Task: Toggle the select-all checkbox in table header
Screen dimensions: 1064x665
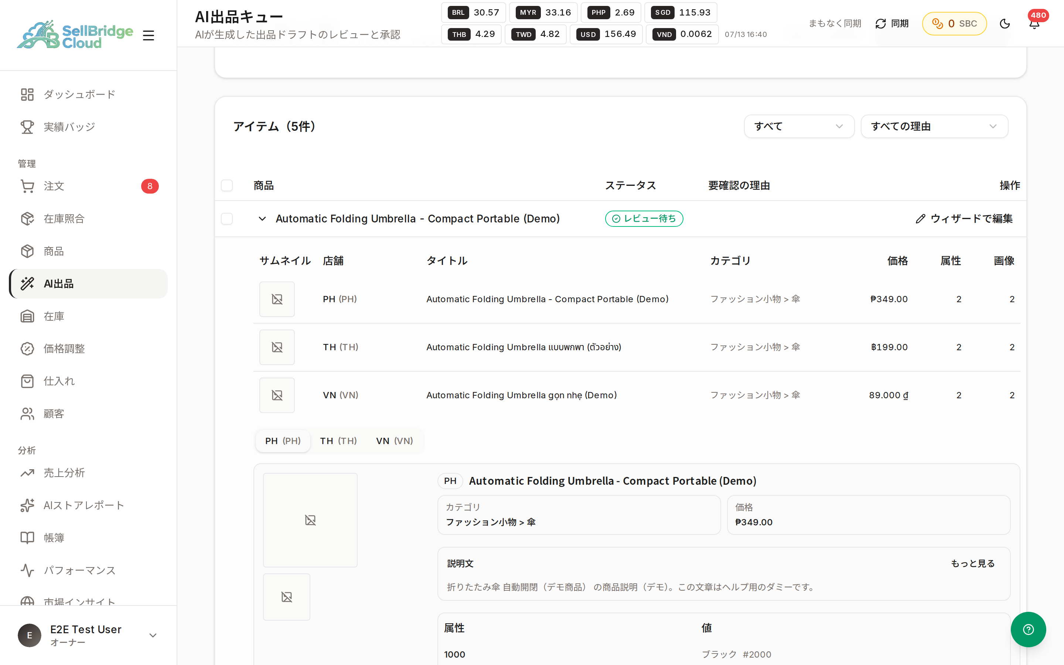Action: pos(227,185)
